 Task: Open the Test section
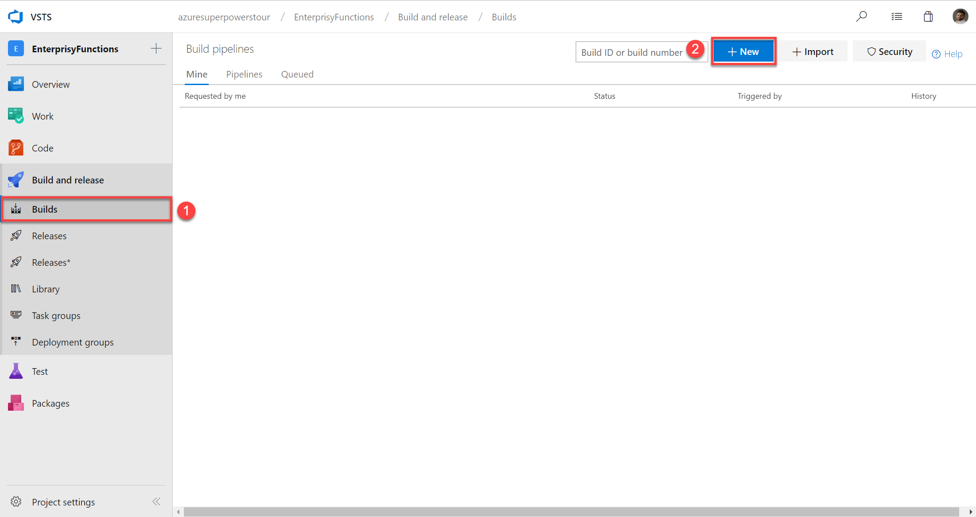pos(39,370)
